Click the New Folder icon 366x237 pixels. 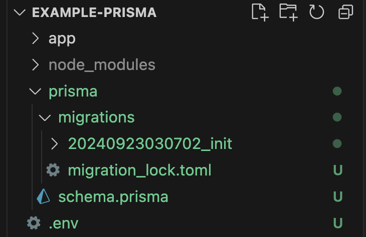(288, 12)
